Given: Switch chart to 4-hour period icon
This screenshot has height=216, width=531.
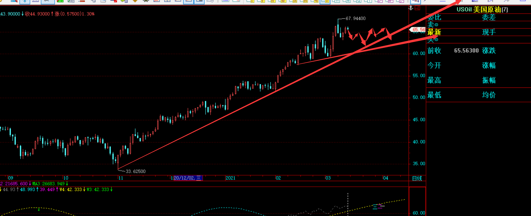Looking at the screenshot, I should [x=315, y=1].
